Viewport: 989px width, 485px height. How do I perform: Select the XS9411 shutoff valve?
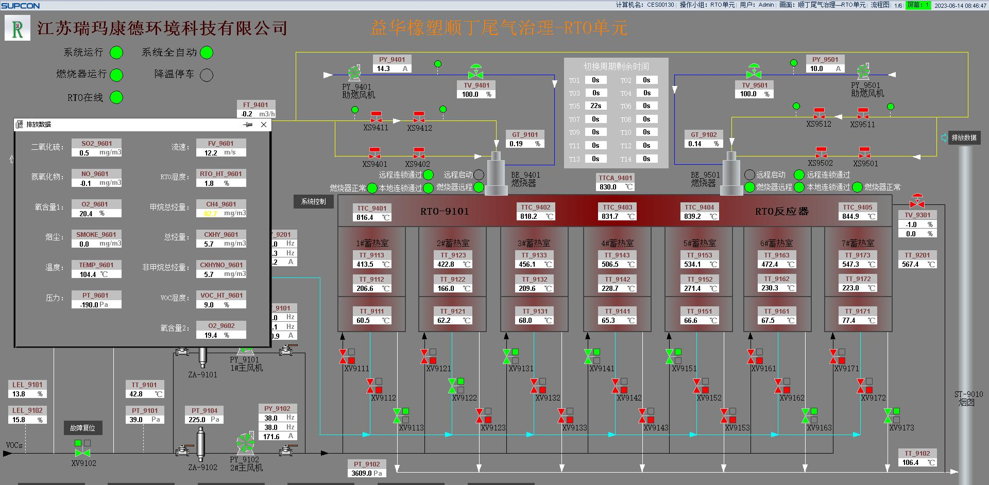tap(376, 117)
